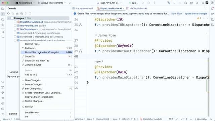The image size is (215, 121).
Task: Close the DispatchersModule.kt tab
Action: tap(124, 8)
